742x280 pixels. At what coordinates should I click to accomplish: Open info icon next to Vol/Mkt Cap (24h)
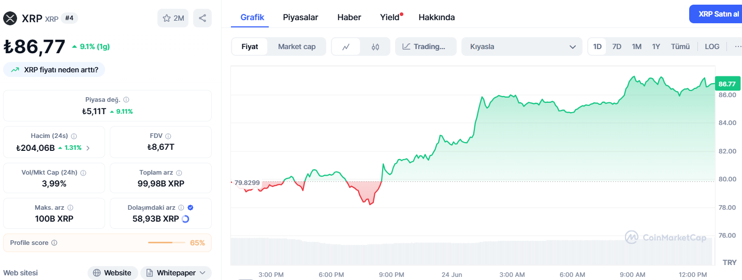[83, 173]
